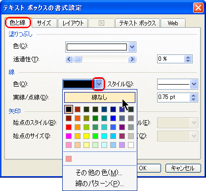
Task: Pick the pure yellow palette swatch
Action: [86, 136]
